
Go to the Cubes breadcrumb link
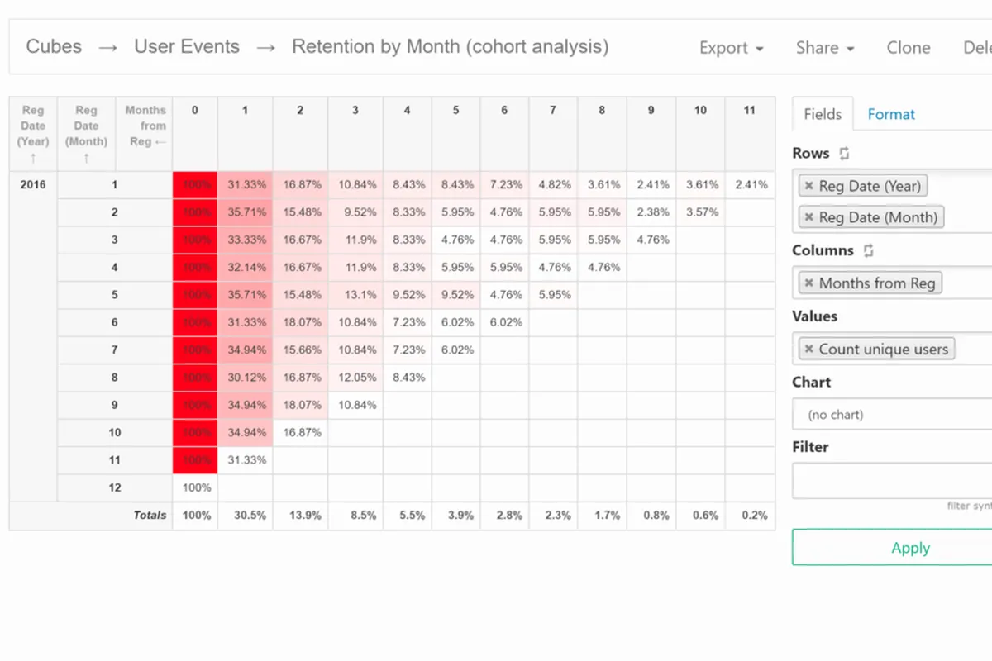click(x=54, y=46)
